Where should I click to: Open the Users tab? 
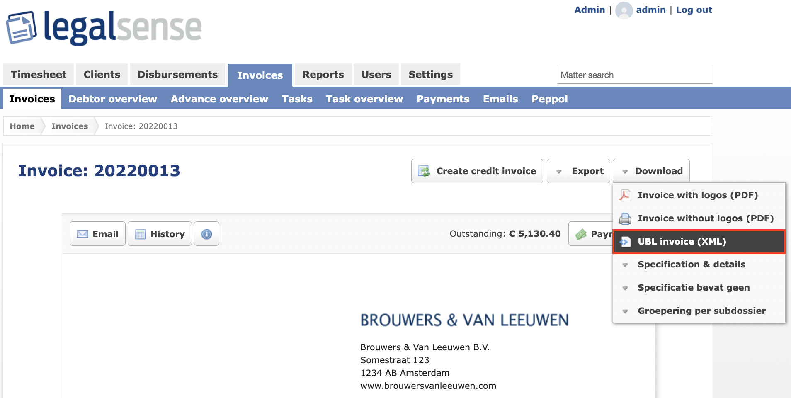[x=376, y=75]
